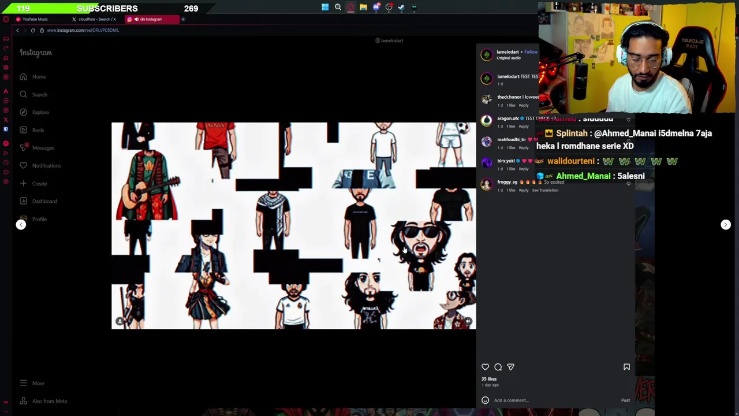Click the comment bubble icon

pos(498,367)
